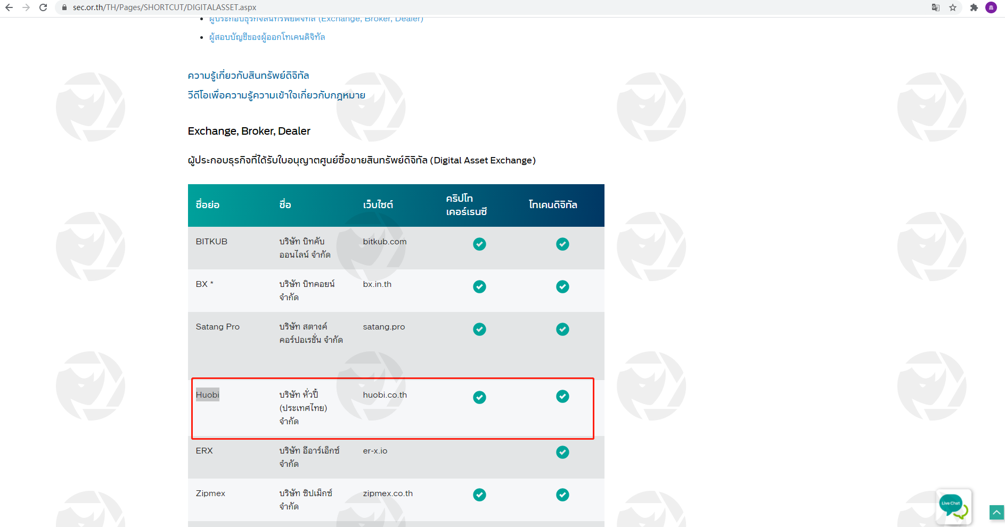1005x527 pixels.
Task: Click BITKUB cryptocurrency check mark
Action: [x=479, y=244]
